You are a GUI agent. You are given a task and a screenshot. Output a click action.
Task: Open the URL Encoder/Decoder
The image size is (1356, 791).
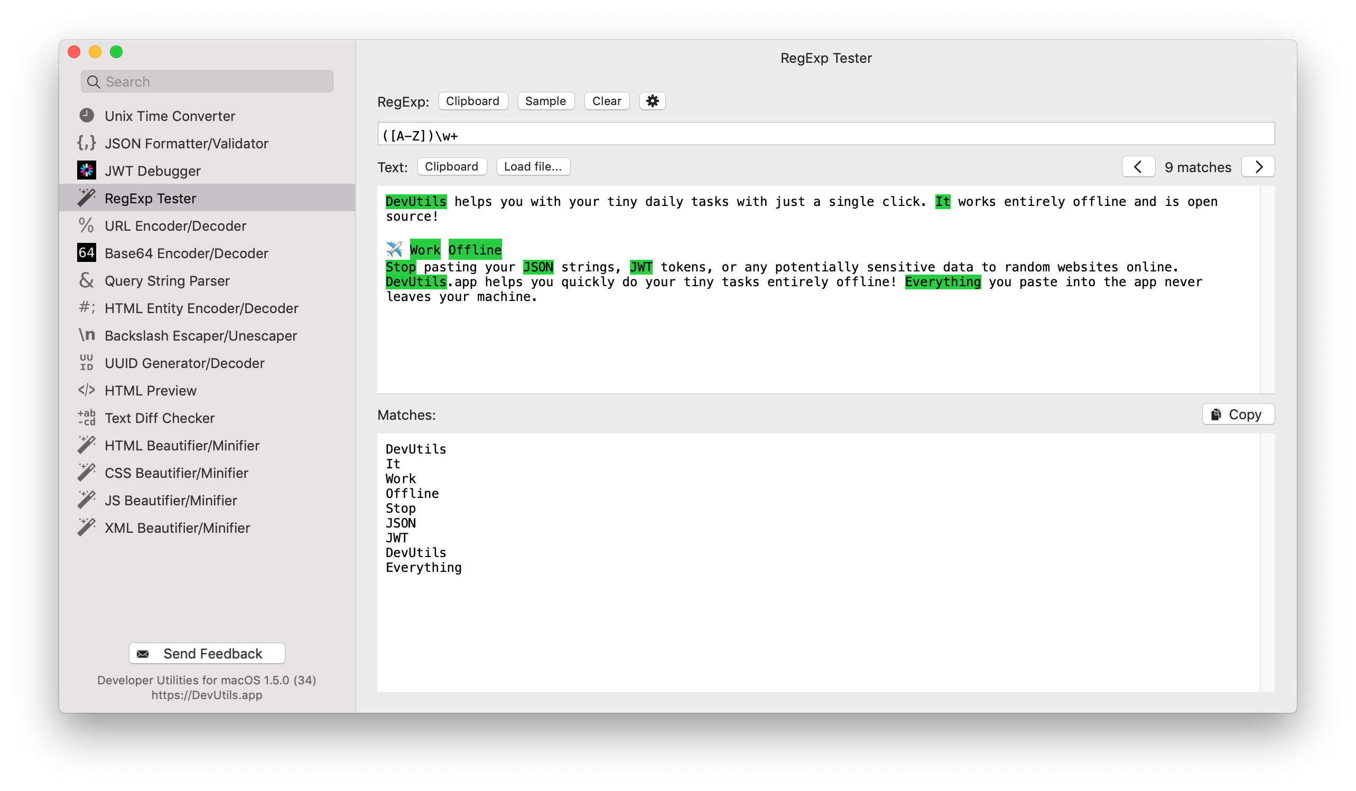coord(175,225)
